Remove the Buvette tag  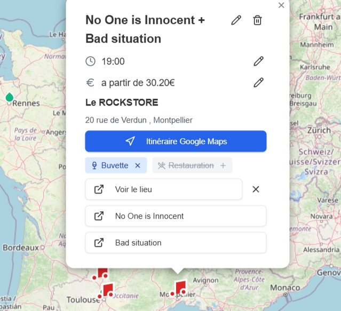tap(138, 165)
